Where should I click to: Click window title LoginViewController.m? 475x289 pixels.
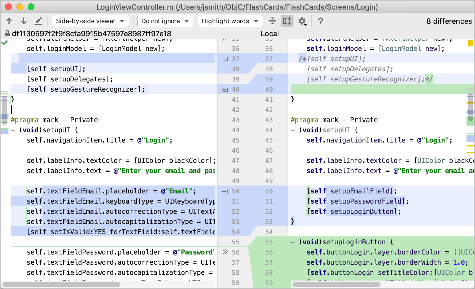(x=237, y=7)
